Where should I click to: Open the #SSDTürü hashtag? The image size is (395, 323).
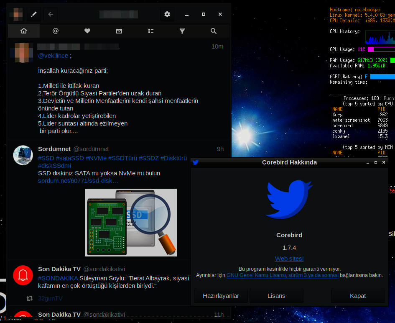[123, 158]
